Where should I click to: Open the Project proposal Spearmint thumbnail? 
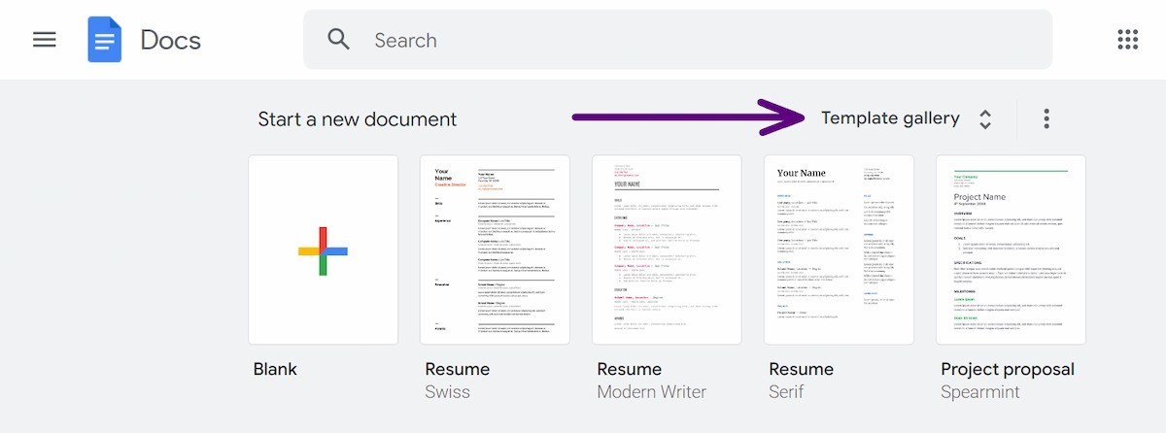coord(1012,250)
